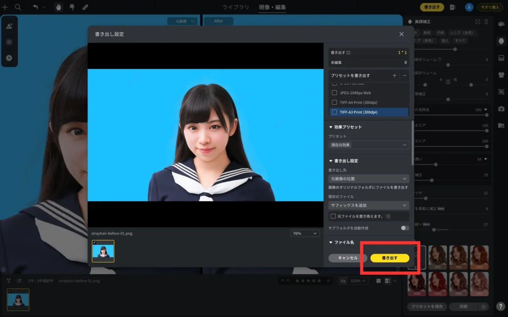Image resolution: width=508 pixels, height=317 pixels.
Task: Open the 152% zoom dropdown in bottom bar
Action: 359,281
